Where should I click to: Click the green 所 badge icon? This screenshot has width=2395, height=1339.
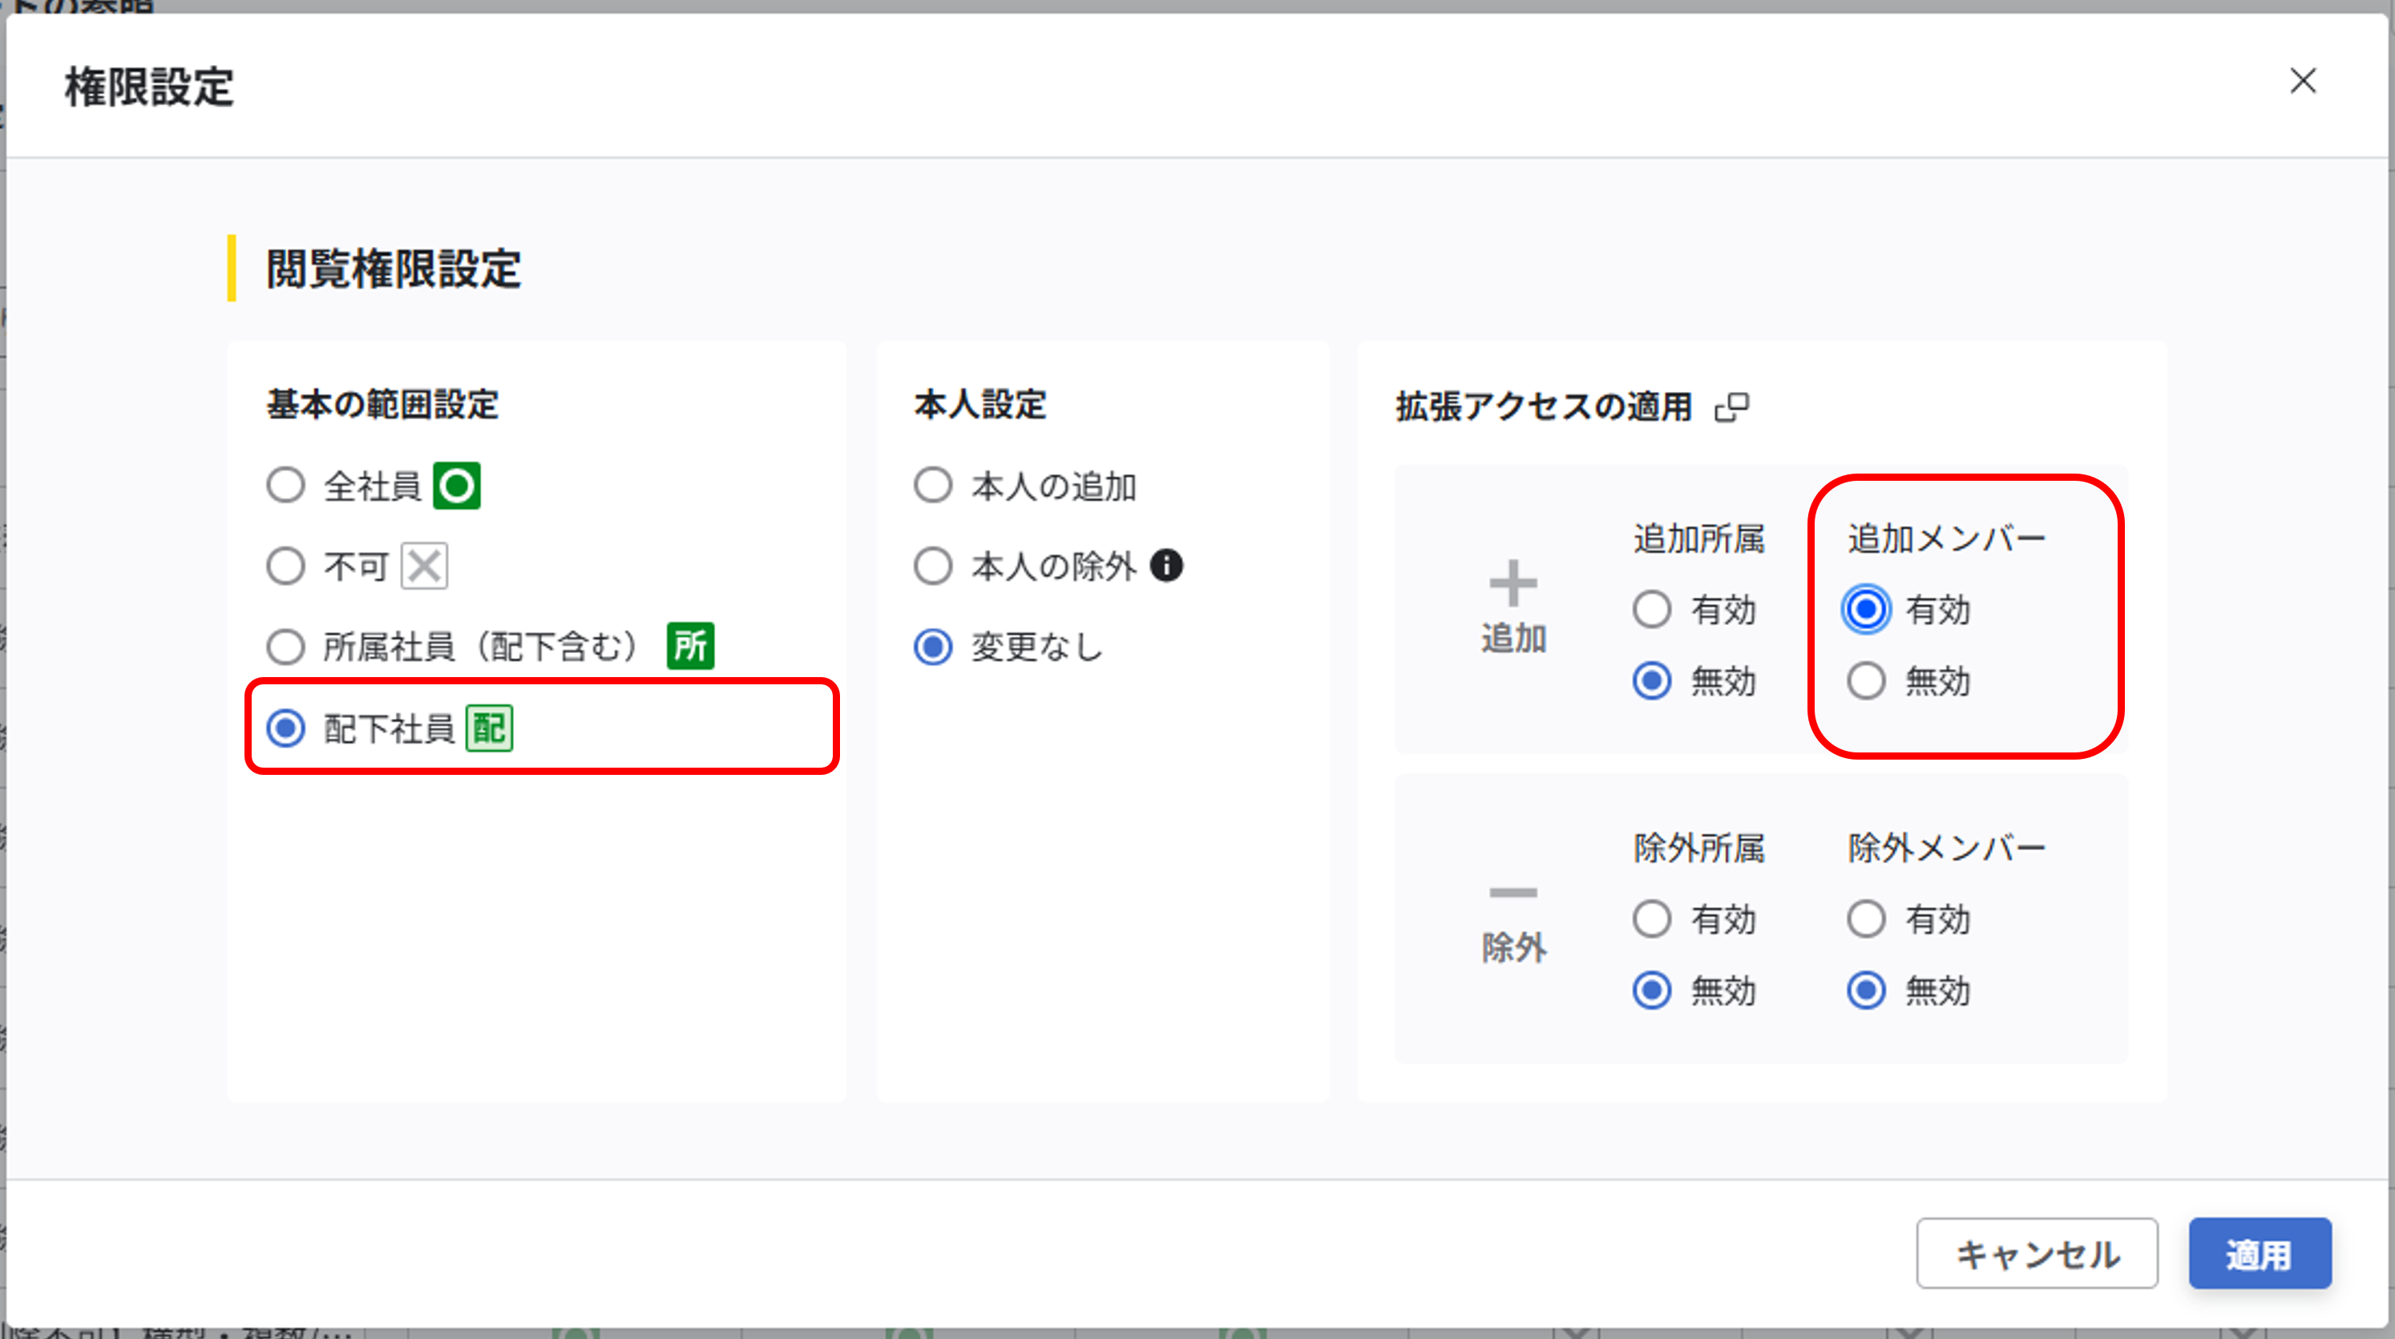(691, 646)
